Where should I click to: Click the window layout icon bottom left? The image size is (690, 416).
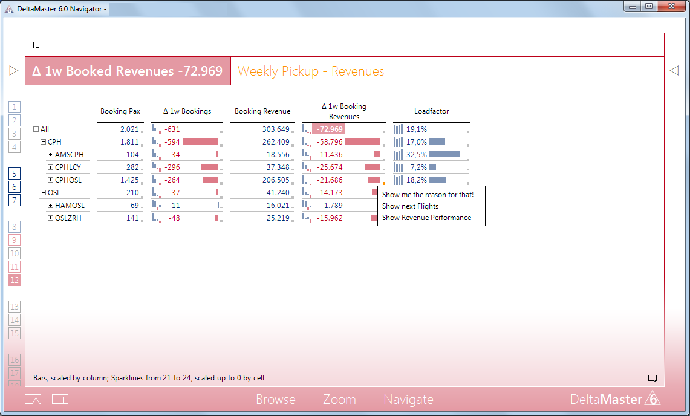60,399
